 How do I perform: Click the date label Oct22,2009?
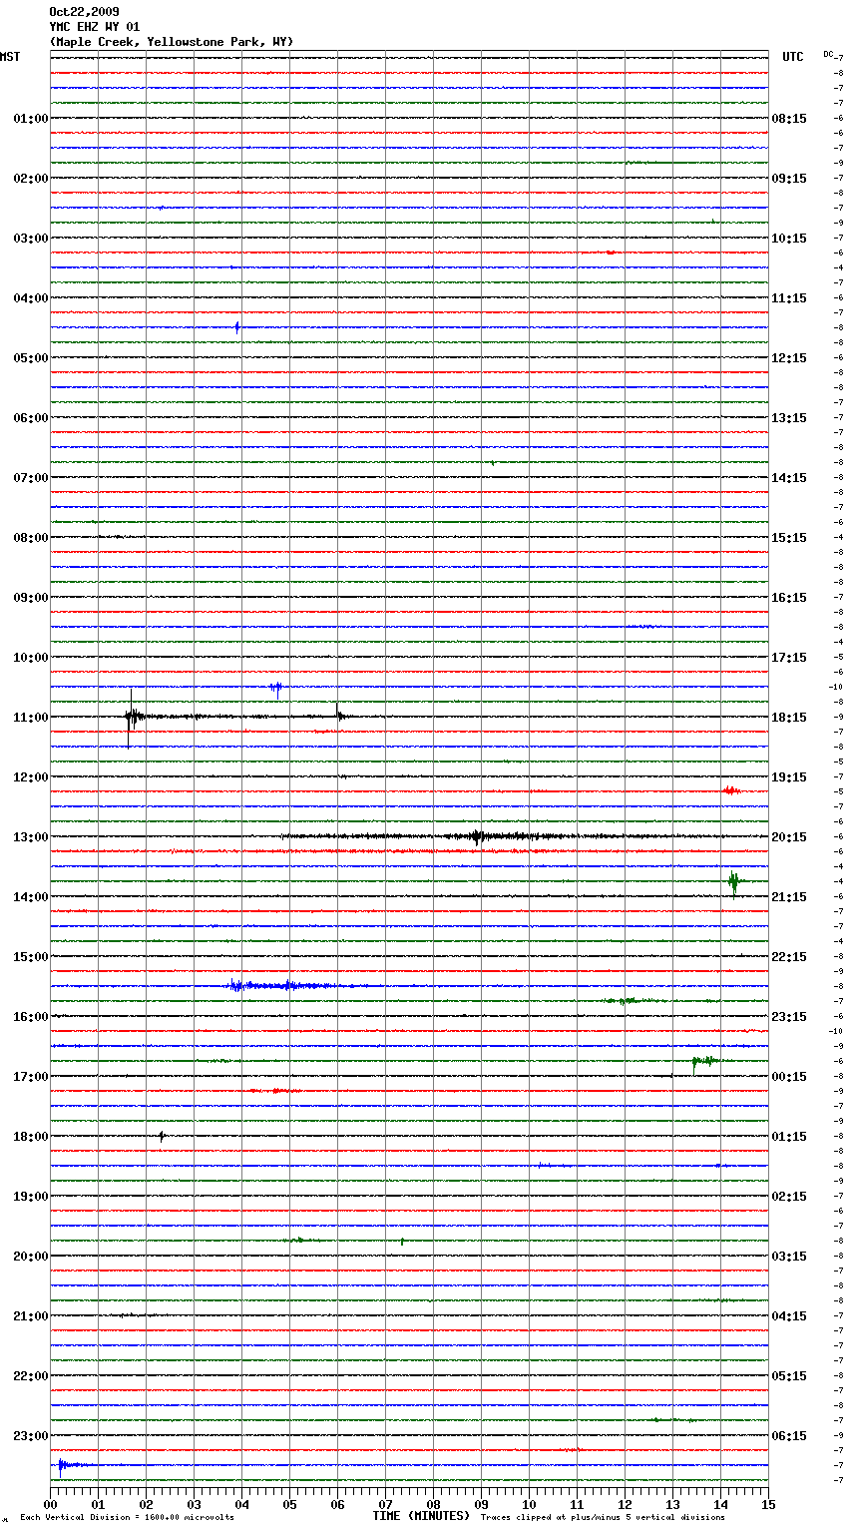pos(84,12)
